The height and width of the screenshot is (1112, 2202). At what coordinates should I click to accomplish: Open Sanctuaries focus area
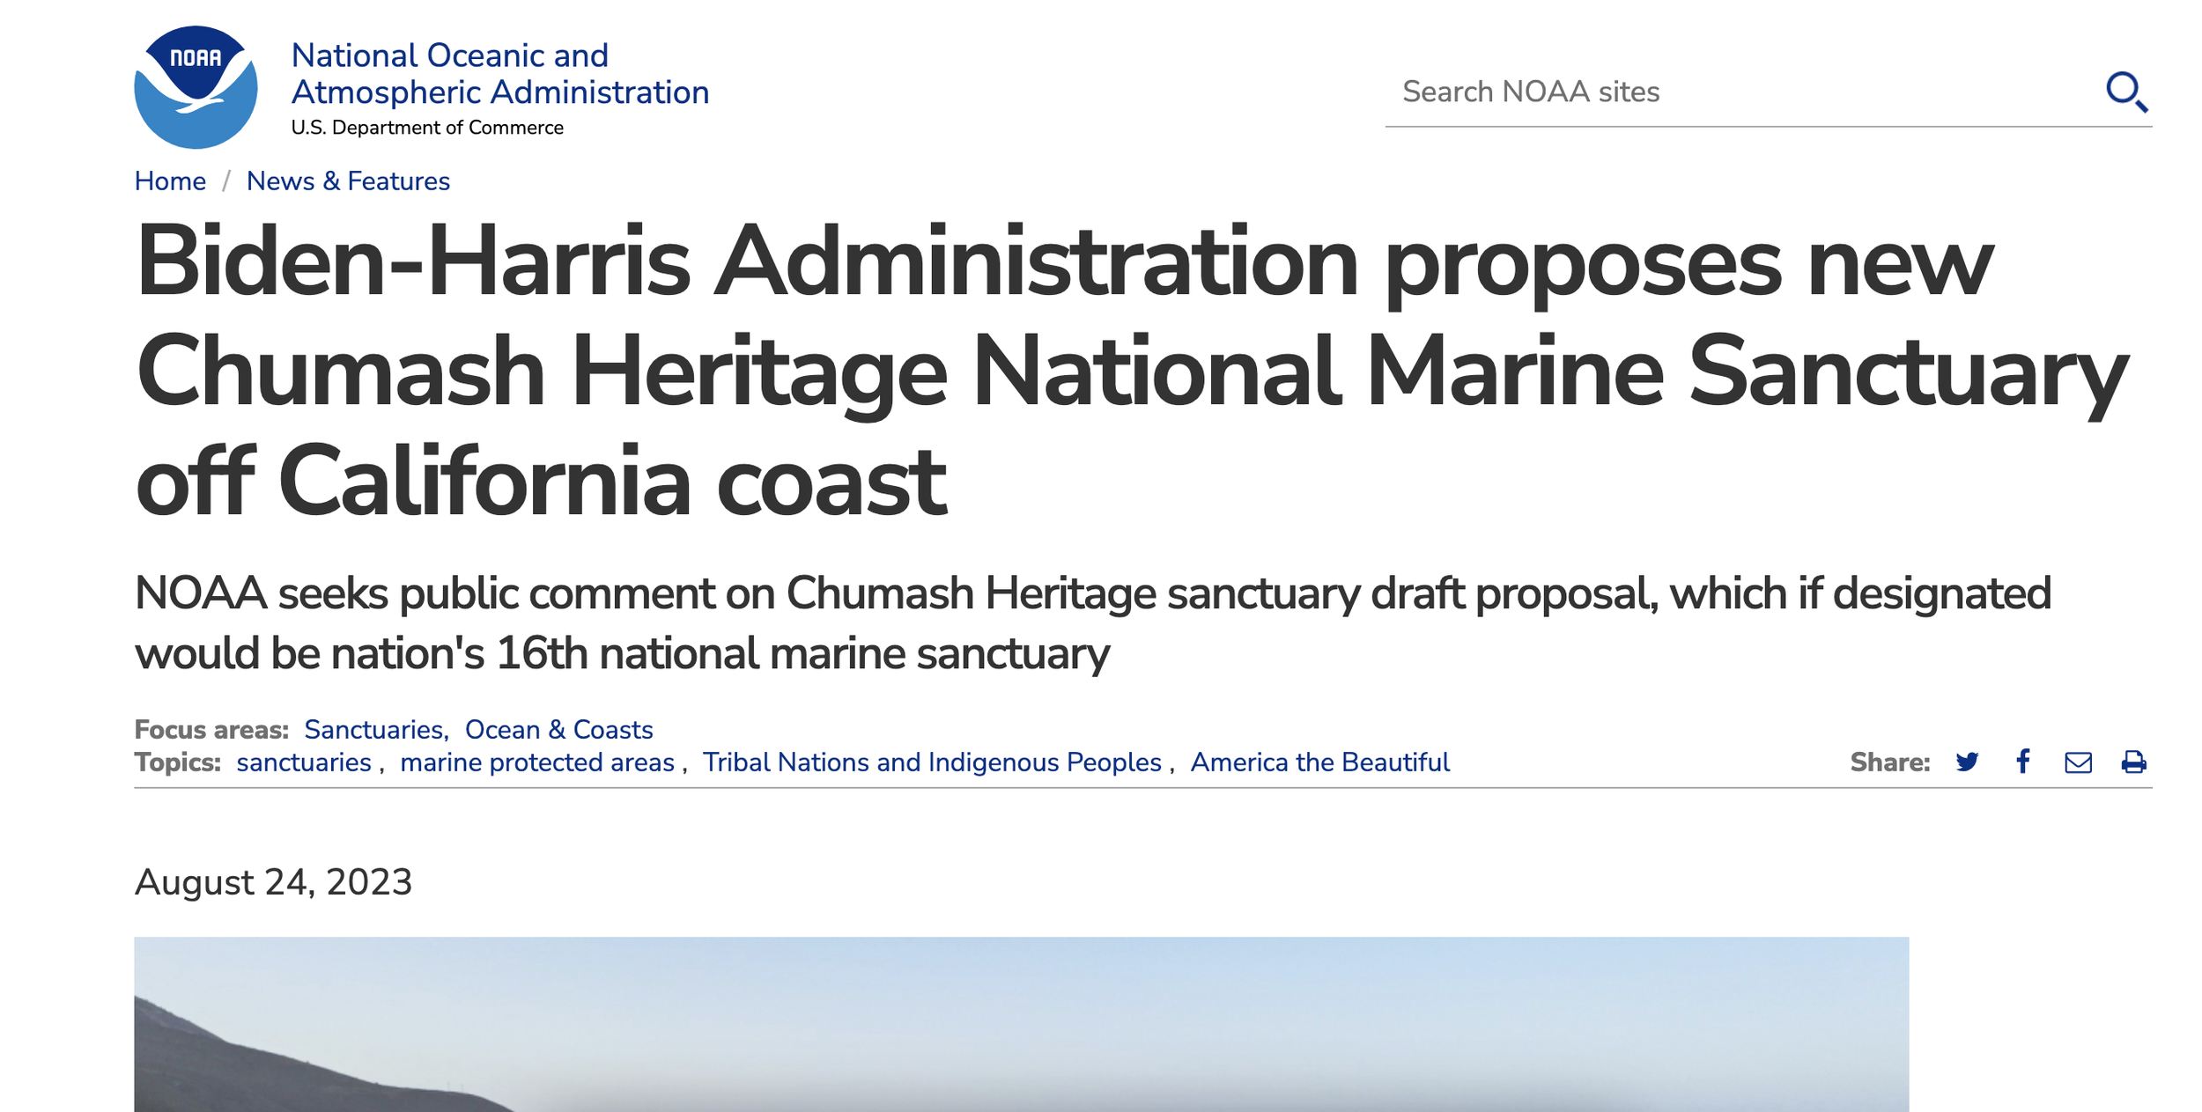point(374,730)
